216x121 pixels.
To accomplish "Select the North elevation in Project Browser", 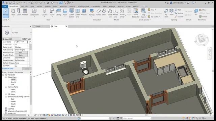I will pos(13,102).
